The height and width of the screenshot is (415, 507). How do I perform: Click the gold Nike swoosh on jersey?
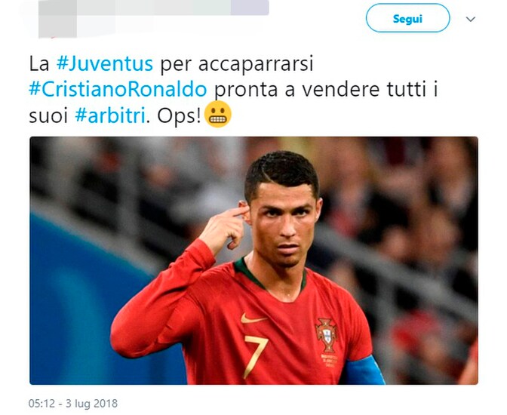253,318
